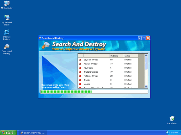This screenshot has height=135, width=181.
Task: Click red X icon beside Spyware Threats
Action: point(80,60)
